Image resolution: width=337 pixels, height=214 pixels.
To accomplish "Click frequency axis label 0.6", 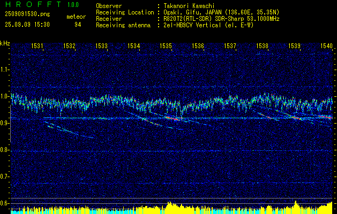I will 4,203.
